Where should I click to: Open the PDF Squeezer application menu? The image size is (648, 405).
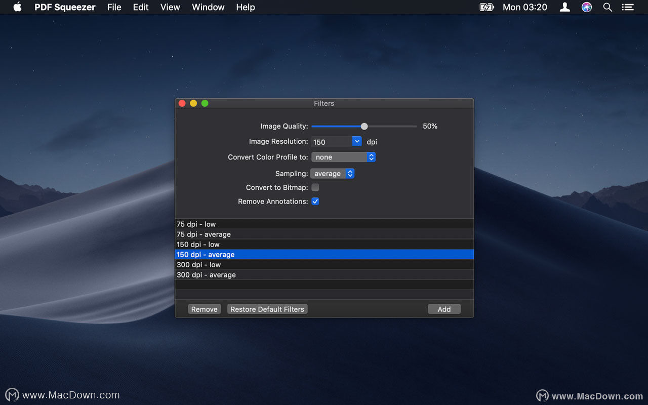point(65,7)
